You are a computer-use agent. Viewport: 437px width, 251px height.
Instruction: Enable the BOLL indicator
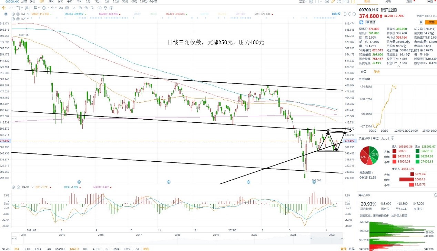tap(27, 249)
